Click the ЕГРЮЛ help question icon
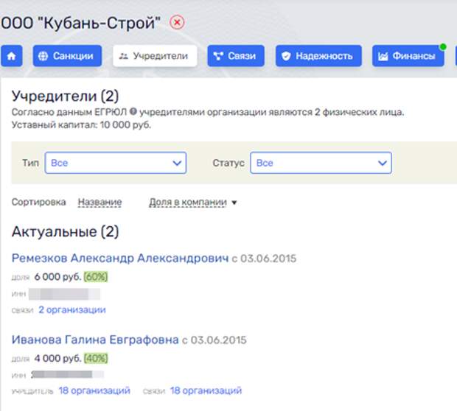The image size is (457, 411). tap(133, 111)
